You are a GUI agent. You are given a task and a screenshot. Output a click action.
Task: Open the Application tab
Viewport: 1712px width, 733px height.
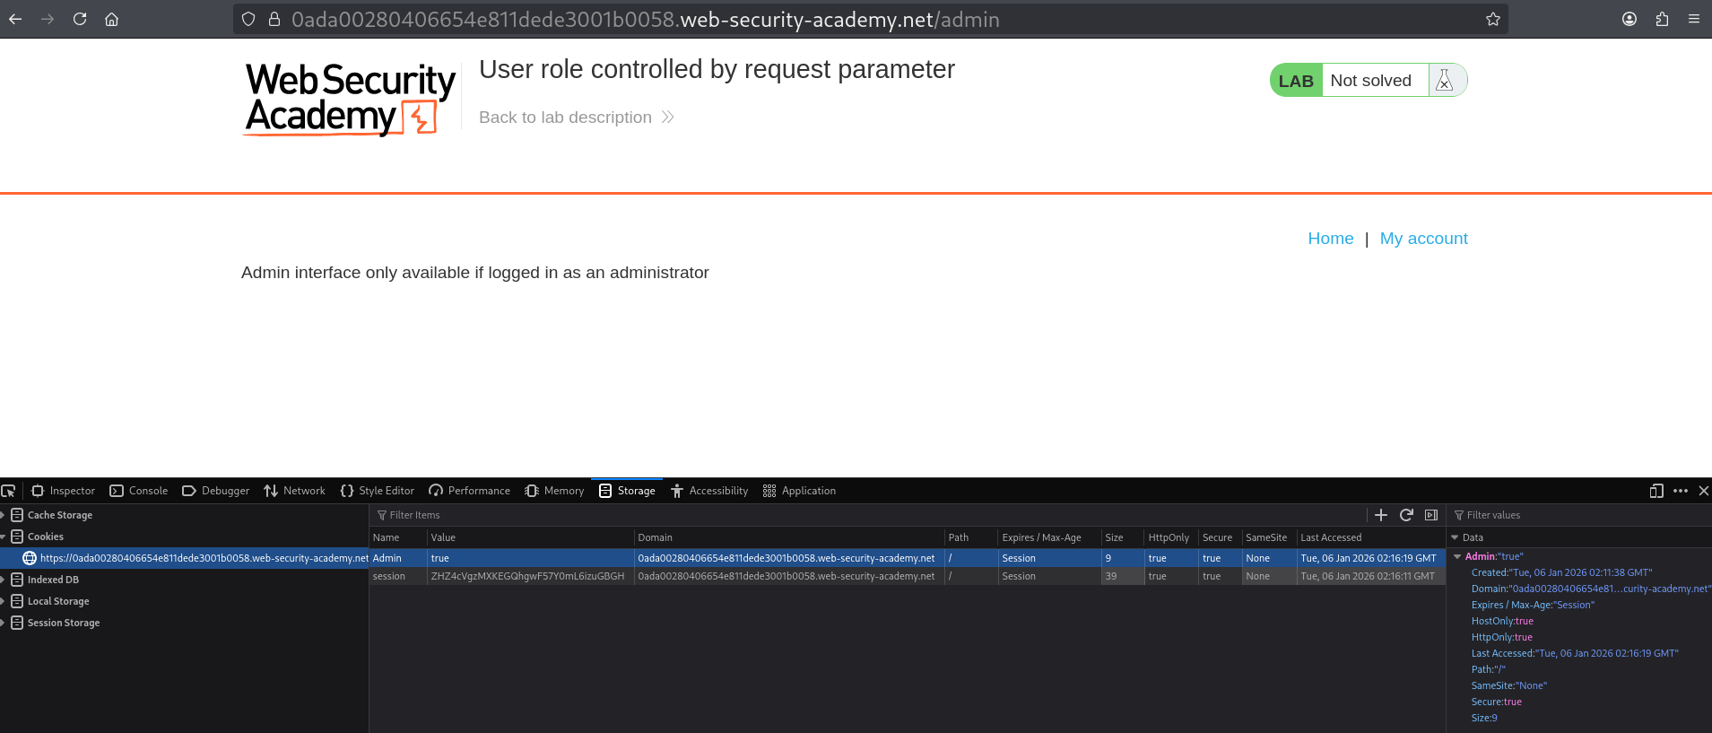click(x=799, y=491)
